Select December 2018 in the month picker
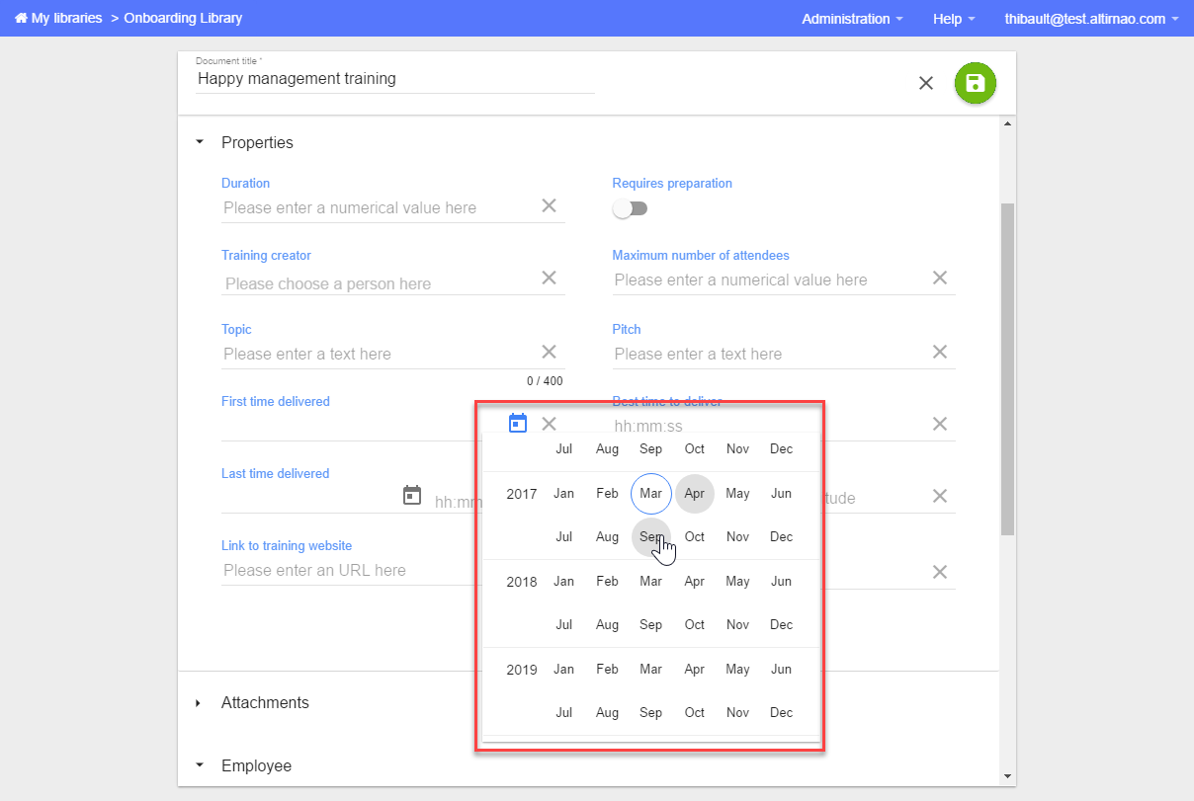Screen dimensions: 1194x801 (782, 625)
